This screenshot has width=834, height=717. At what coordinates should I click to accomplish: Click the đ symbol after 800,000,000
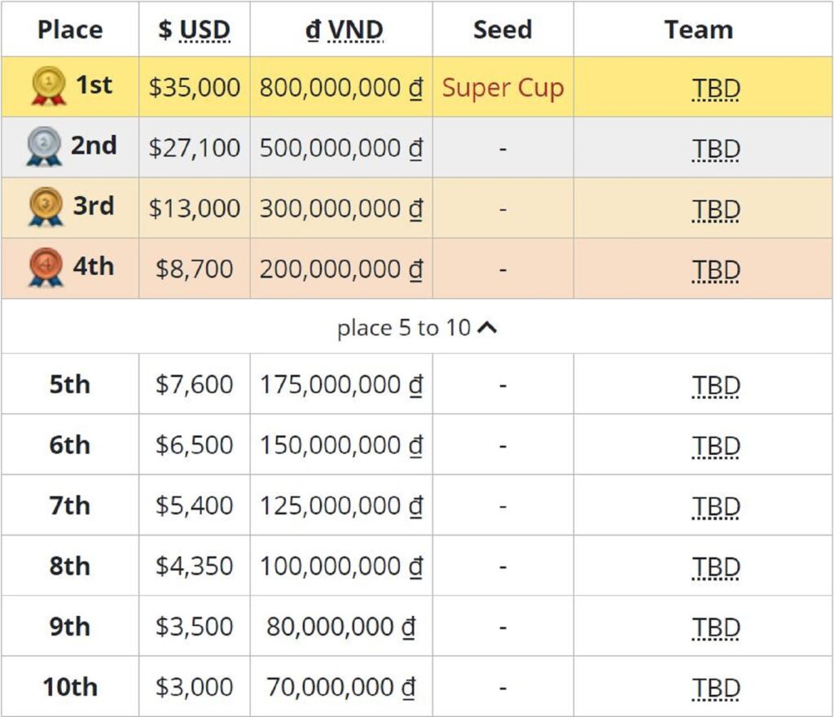click(416, 88)
